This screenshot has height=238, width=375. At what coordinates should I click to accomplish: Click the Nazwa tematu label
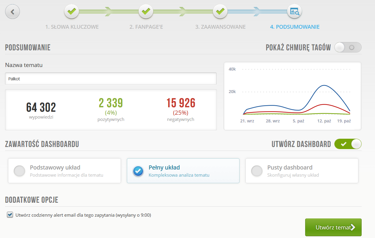24,65
